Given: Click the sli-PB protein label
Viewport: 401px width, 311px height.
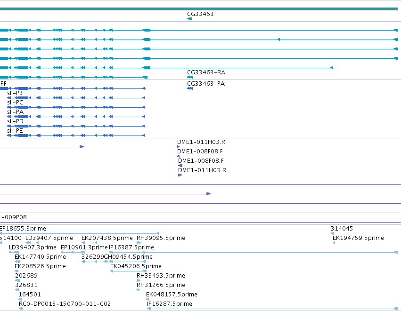Looking at the screenshot, I should pos(15,93).
